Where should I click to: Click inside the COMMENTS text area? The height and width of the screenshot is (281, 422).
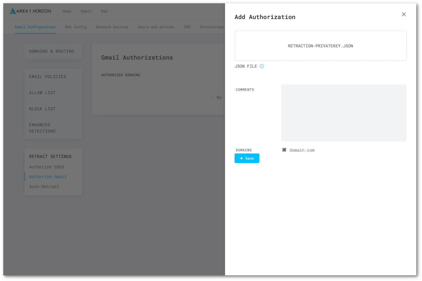pyautogui.click(x=344, y=113)
